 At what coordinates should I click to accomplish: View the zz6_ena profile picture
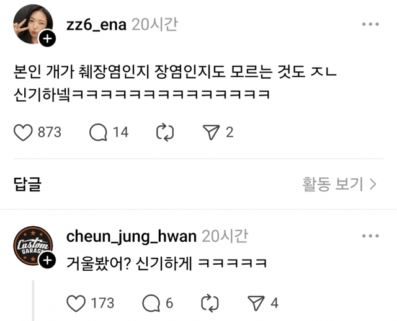(33, 24)
